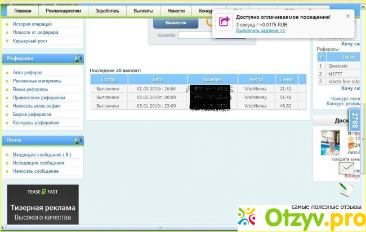Image resolution: width=366 pixels, height=232 pixels.
Task: Click the Почта panel header icon
Action: pos(78,140)
